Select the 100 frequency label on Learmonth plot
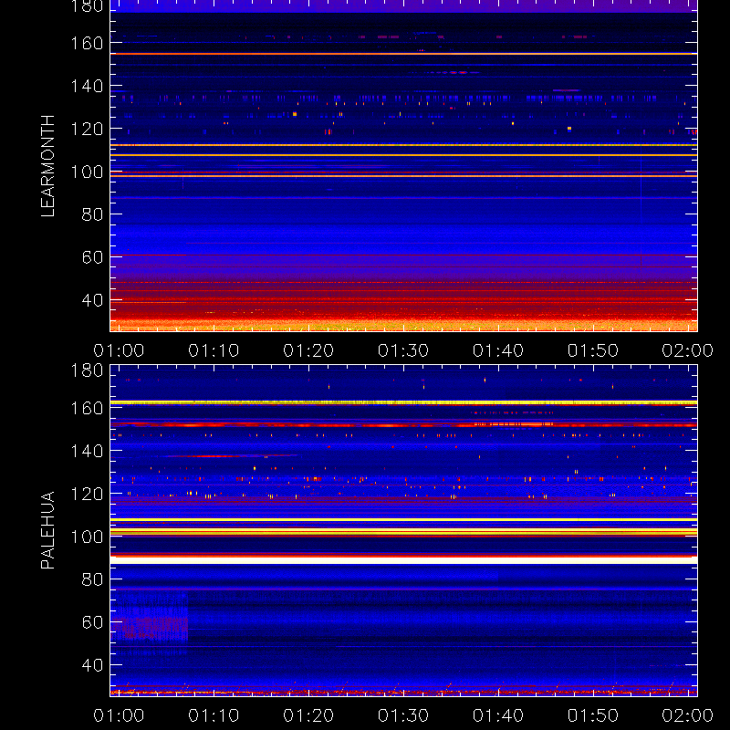Image resolution: width=730 pixels, height=730 pixels. 87,172
